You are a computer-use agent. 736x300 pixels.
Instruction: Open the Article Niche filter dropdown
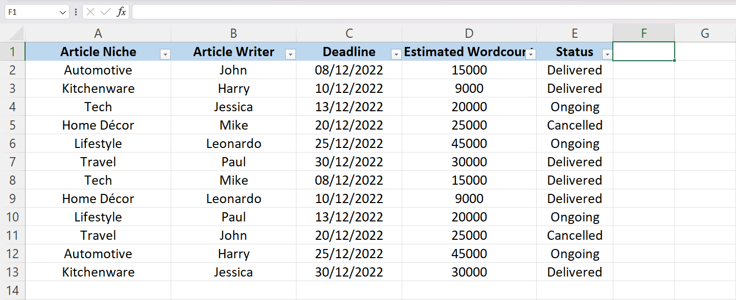point(165,53)
